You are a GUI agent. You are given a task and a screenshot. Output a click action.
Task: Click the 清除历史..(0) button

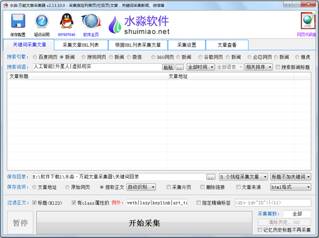click(x=284, y=222)
